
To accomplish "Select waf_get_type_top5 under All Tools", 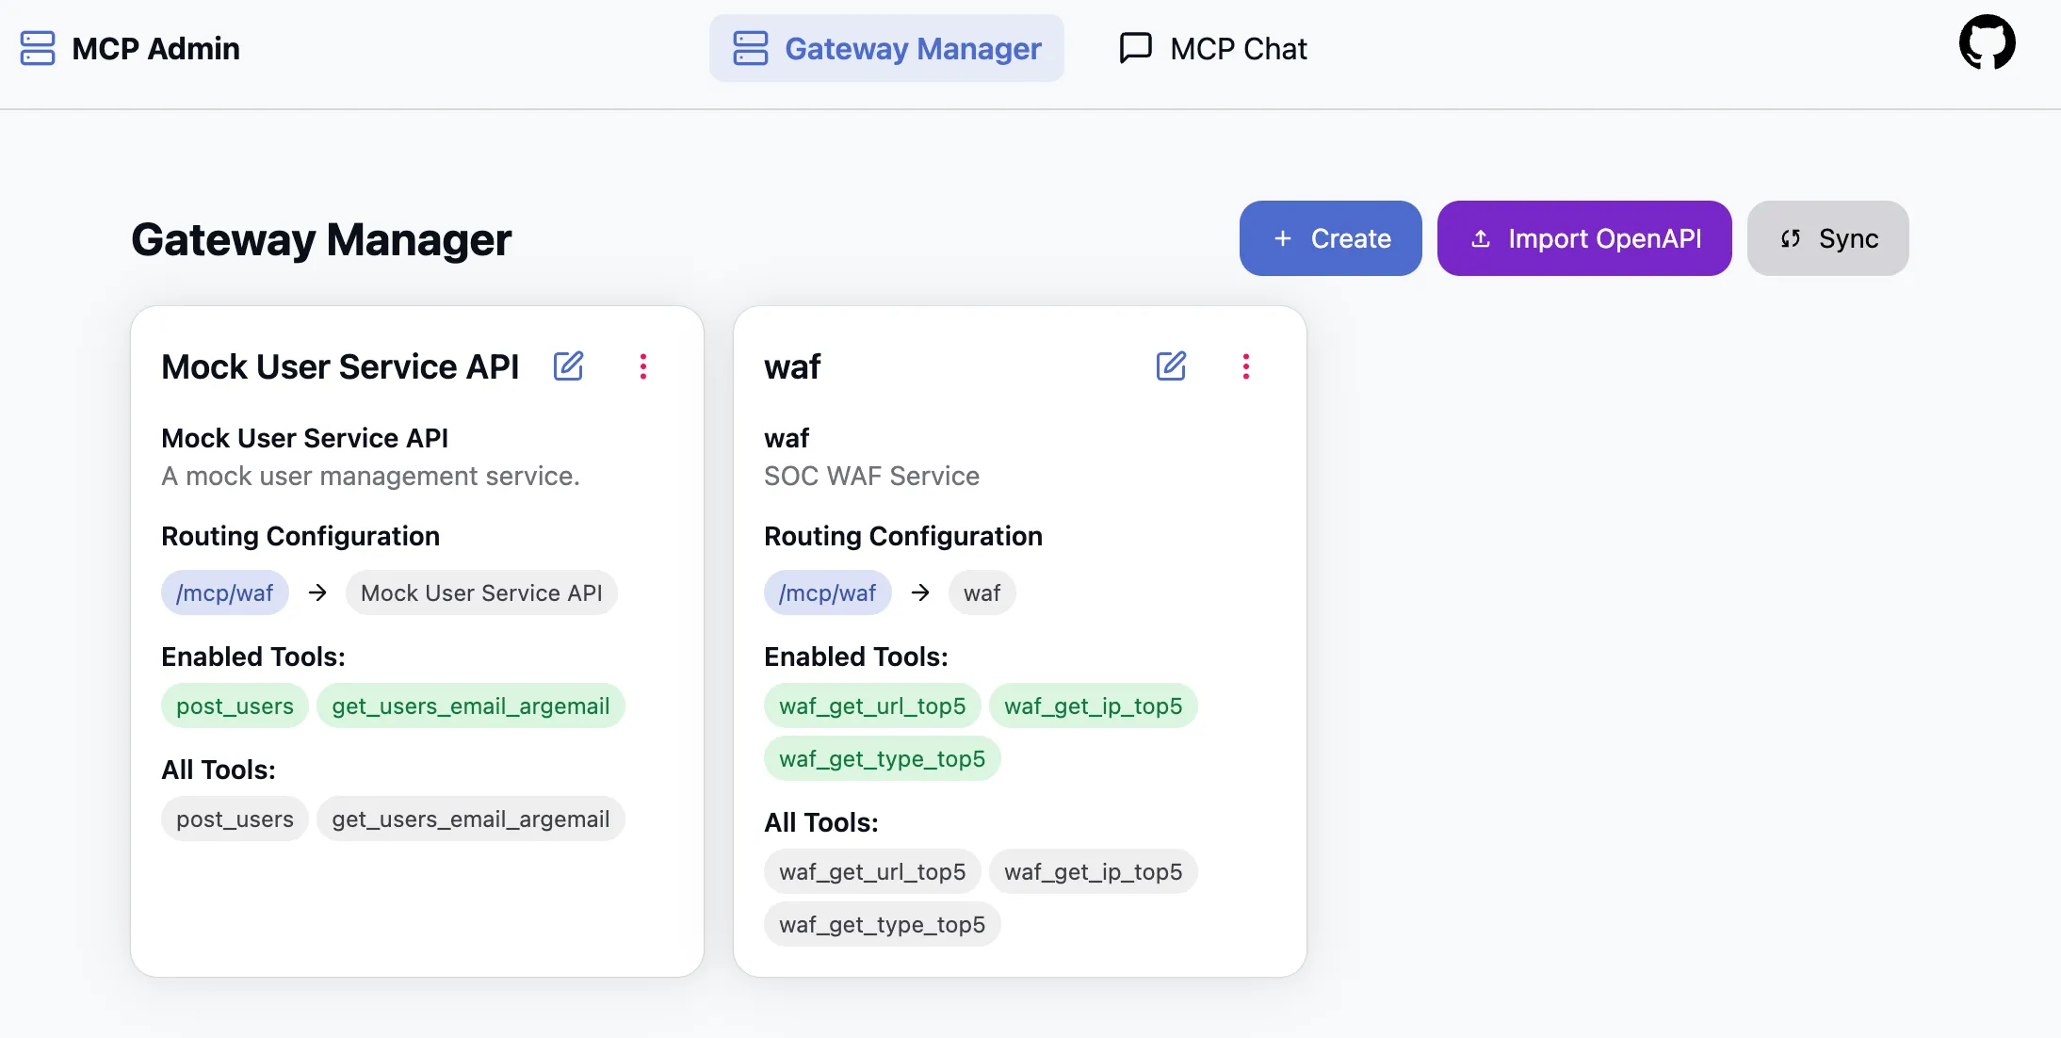I will coord(882,924).
